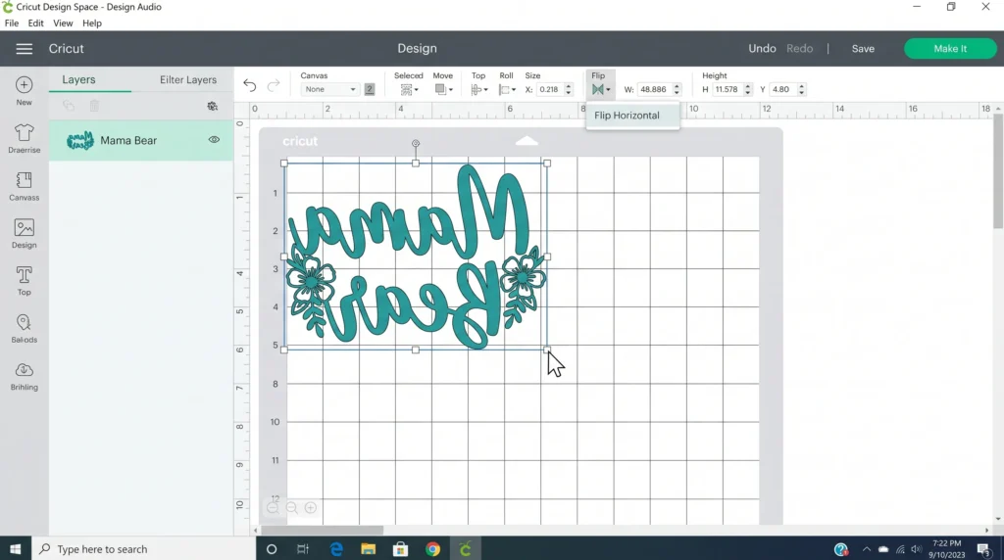The image size is (1004, 560).
Task: Decrease the Y value with down stepper
Action: coord(802,93)
